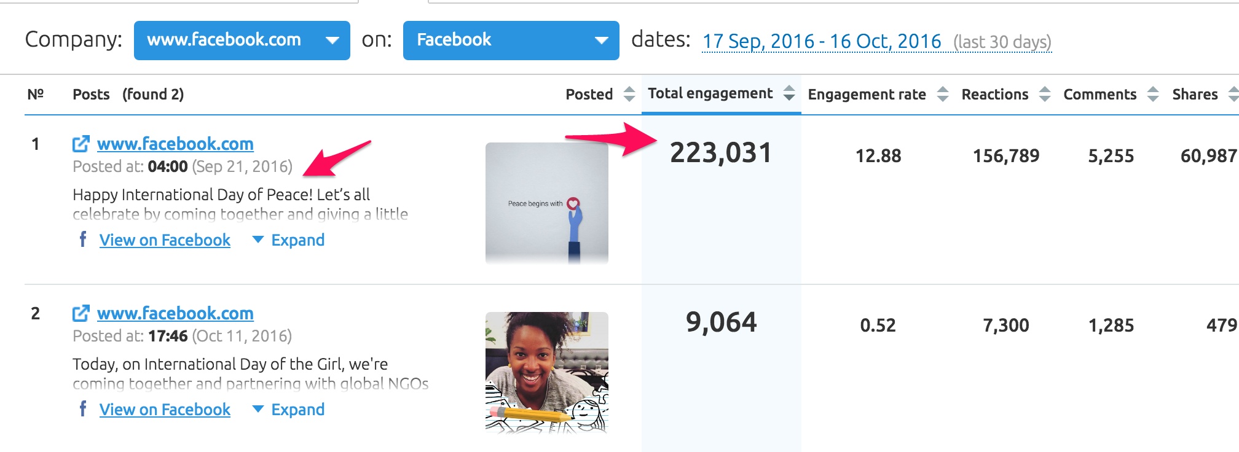Sort by Engagement rate arrows

pyautogui.click(x=943, y=94)
